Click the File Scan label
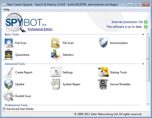Image resolution: width=152 pixels, height=118 pixels. click(68, 43)
